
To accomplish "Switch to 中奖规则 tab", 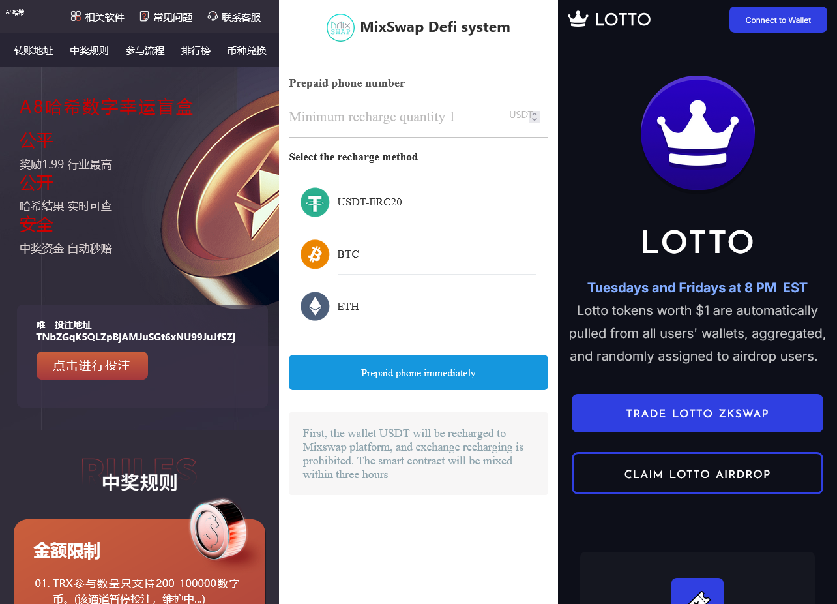I will [x=89, y=50].
